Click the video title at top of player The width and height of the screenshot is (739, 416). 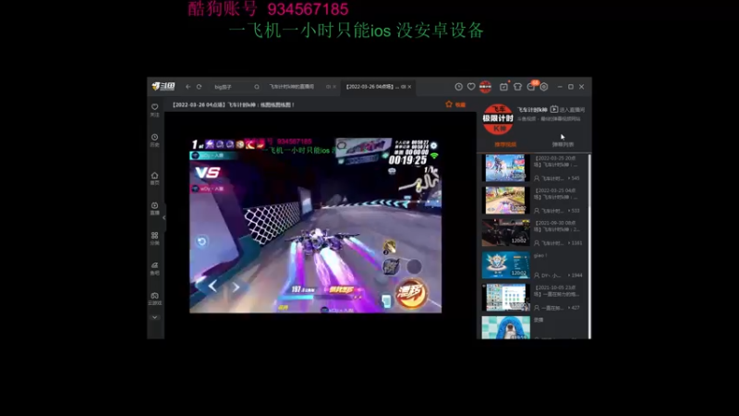click(x=234, y=104)
